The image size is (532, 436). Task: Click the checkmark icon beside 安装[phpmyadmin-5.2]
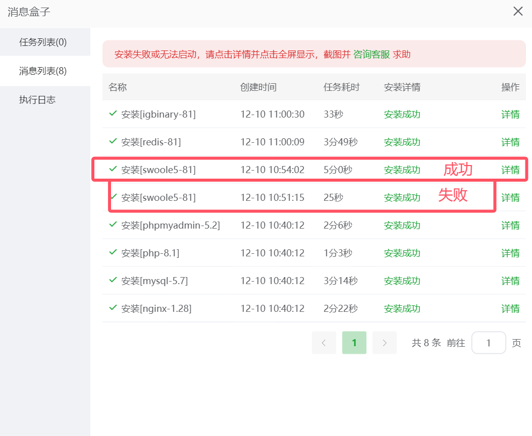tap(112, 225)
